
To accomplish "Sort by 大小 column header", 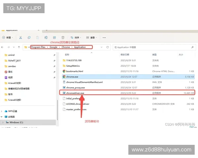I will (181, 55).
